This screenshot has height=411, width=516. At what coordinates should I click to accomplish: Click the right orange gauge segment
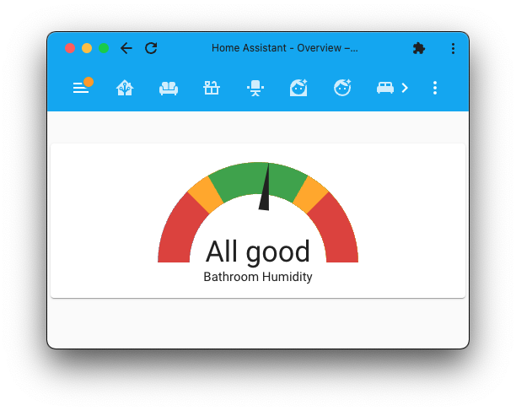pos(310,195)
